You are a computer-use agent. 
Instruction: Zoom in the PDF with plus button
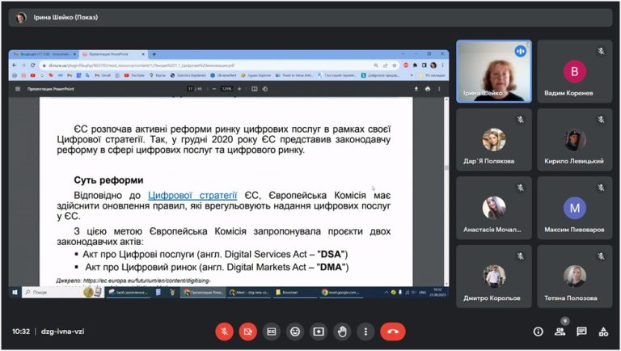click(239, 89)
